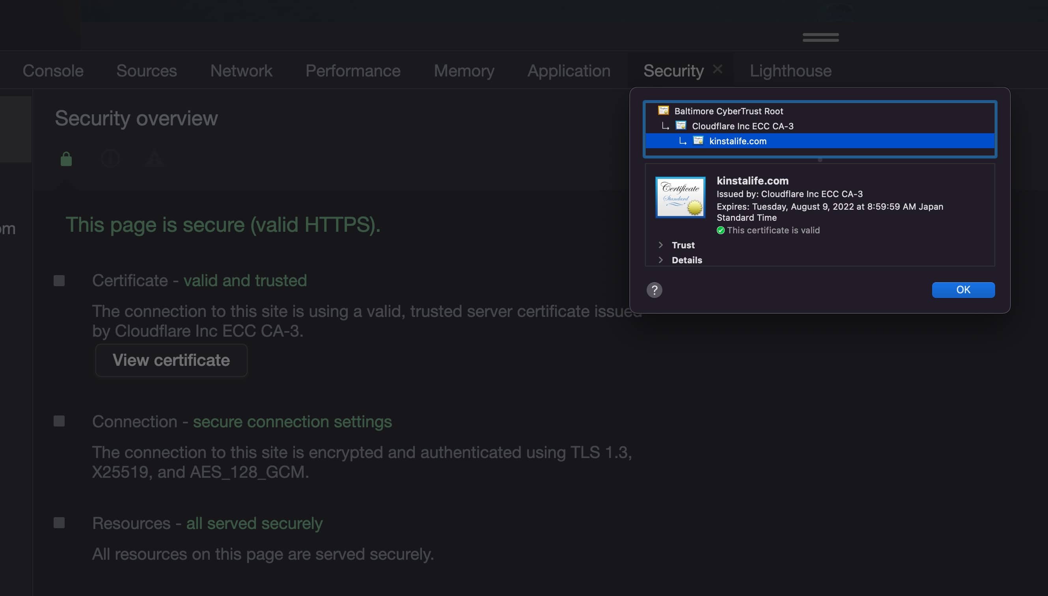1048x596 pixels.
Task: Expand the Details section in certificate popup
Action: pos(660,259)
